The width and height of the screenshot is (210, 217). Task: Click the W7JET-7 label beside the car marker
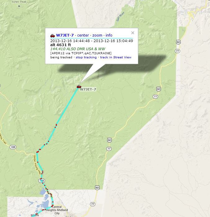(x=88, y=89)
